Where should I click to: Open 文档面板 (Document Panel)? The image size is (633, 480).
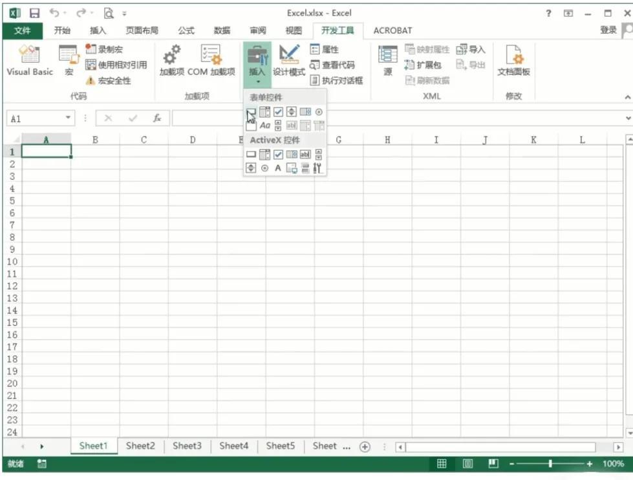pos(513,61)
